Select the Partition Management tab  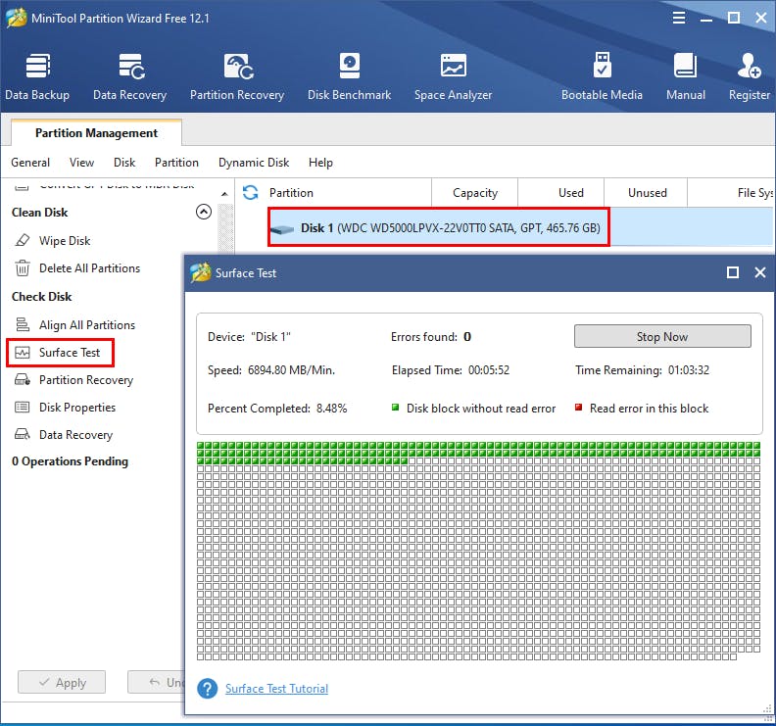pos(96,132)
